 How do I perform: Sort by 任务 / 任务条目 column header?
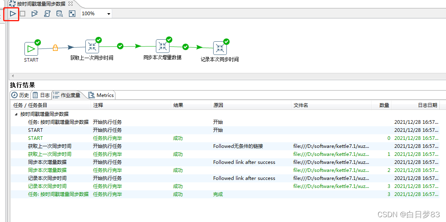point(50,105)
